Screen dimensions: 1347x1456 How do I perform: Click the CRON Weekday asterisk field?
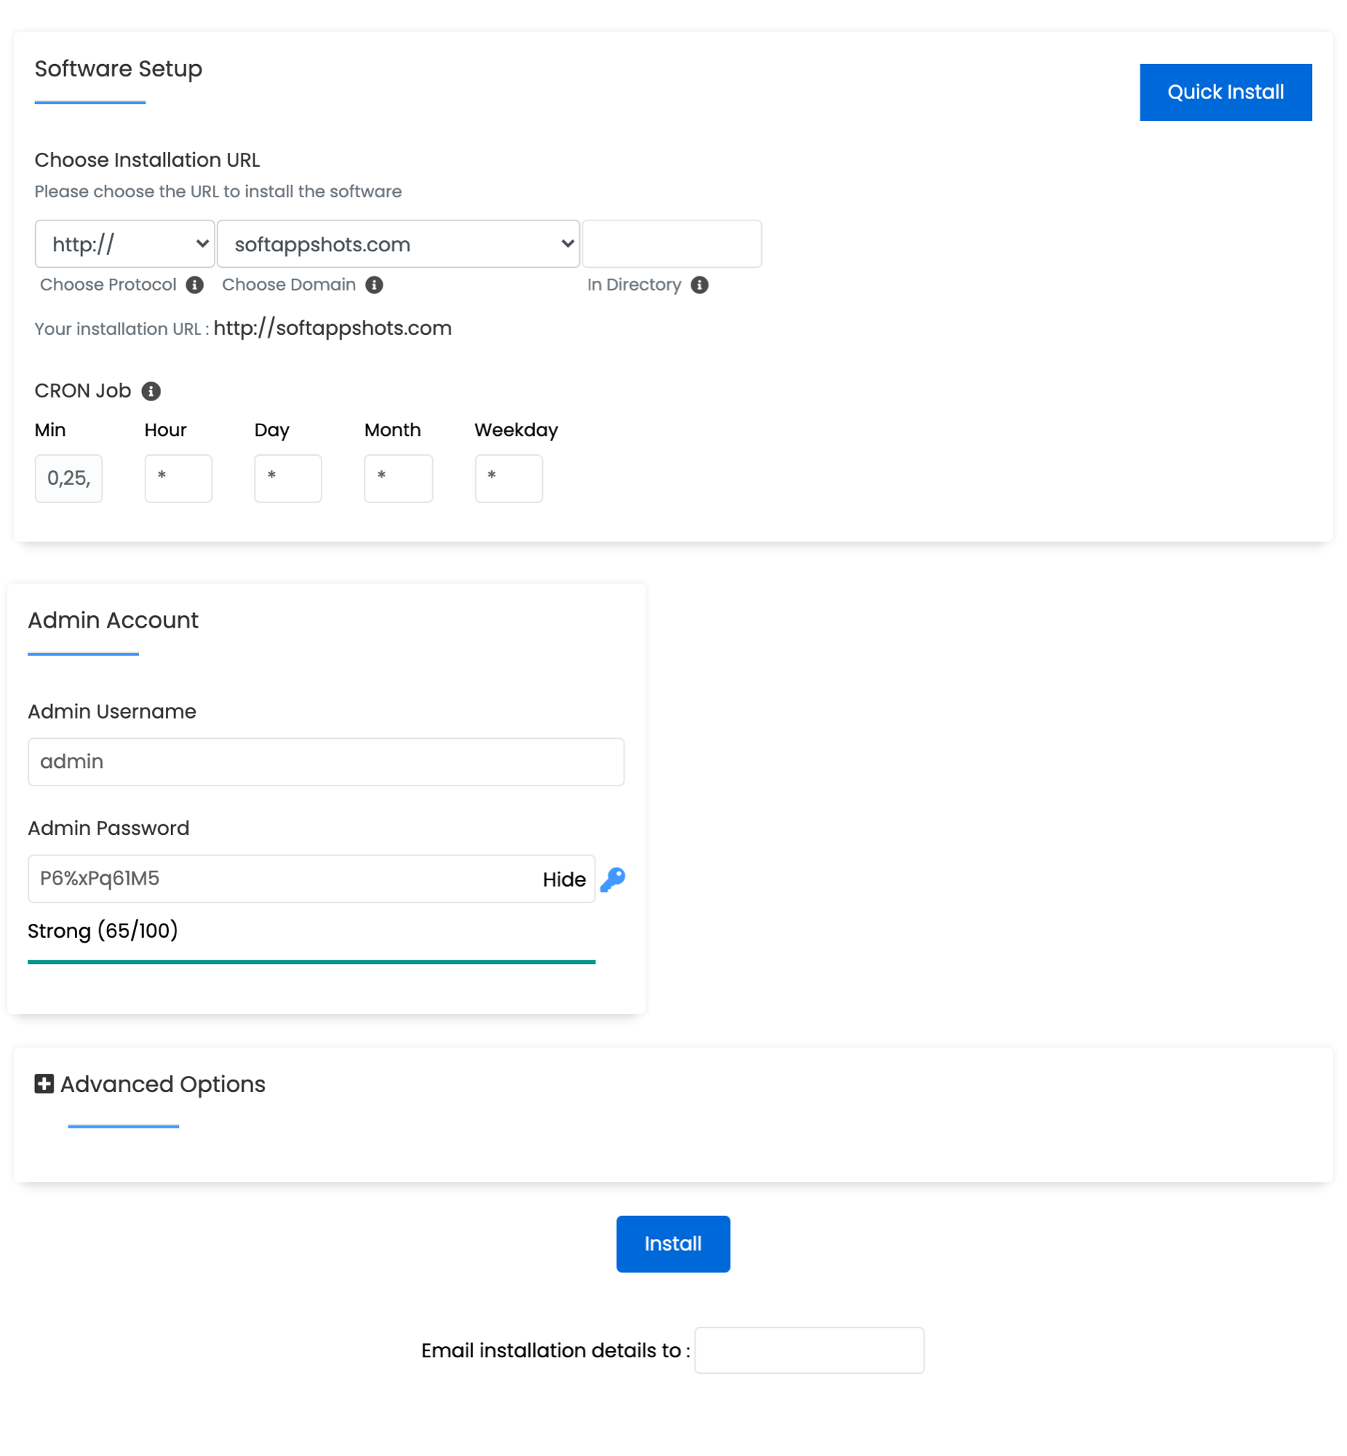[x=509, y=478]
